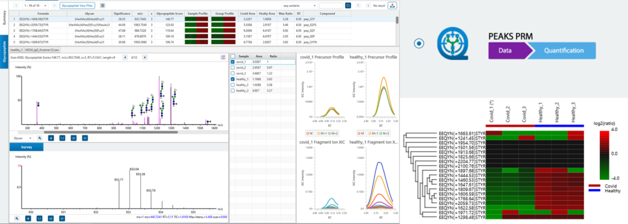
Task: Toggle the spectrum # peak label button
Action: [x=51, y=138]
